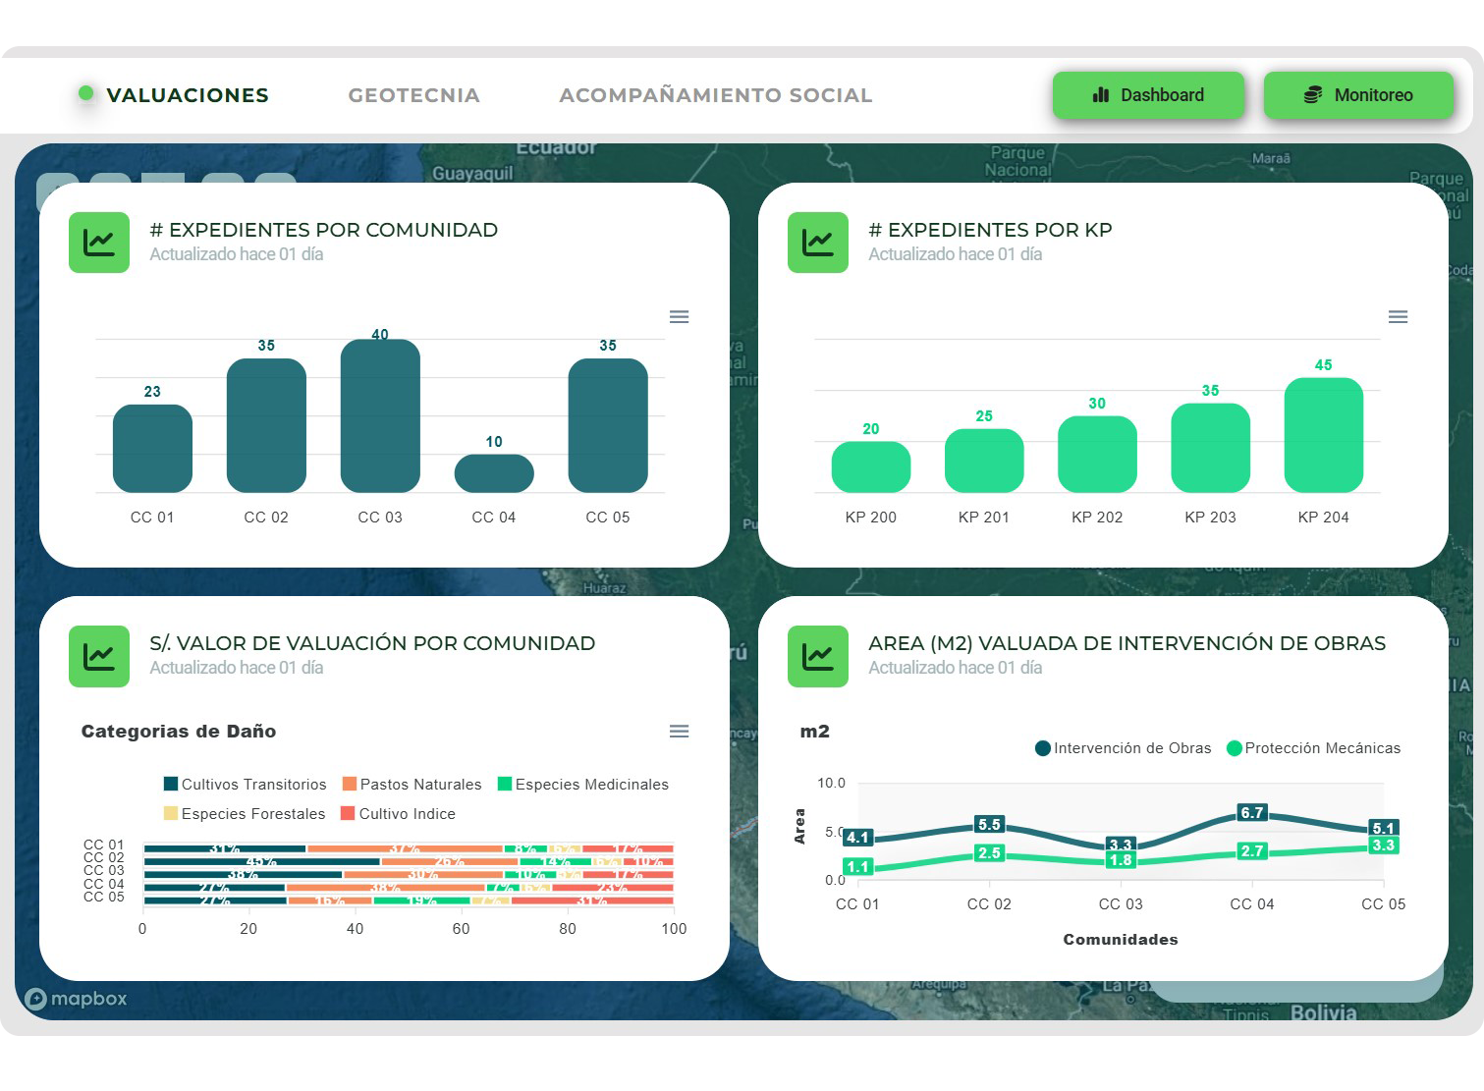Switch to the Geotecnia tab
The height and width of the screenshot is (1091, 1484).
[x=413, y=95]
